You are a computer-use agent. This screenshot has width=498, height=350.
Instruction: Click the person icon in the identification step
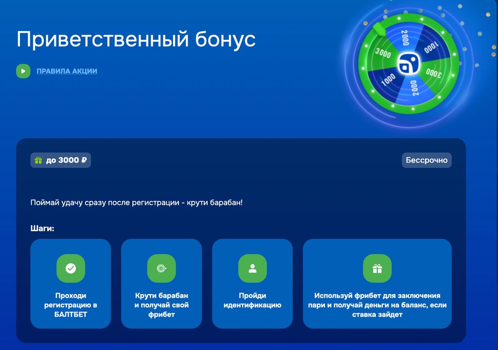pyautogui.click(x=252, y=268)
